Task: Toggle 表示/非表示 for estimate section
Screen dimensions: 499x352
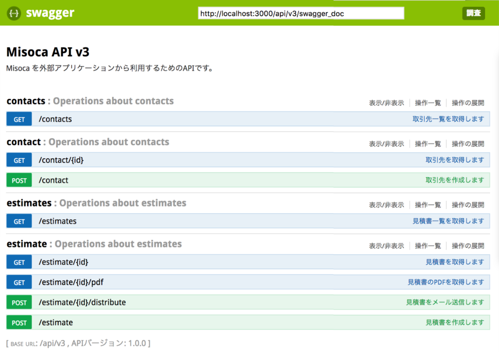Action: 386,246
